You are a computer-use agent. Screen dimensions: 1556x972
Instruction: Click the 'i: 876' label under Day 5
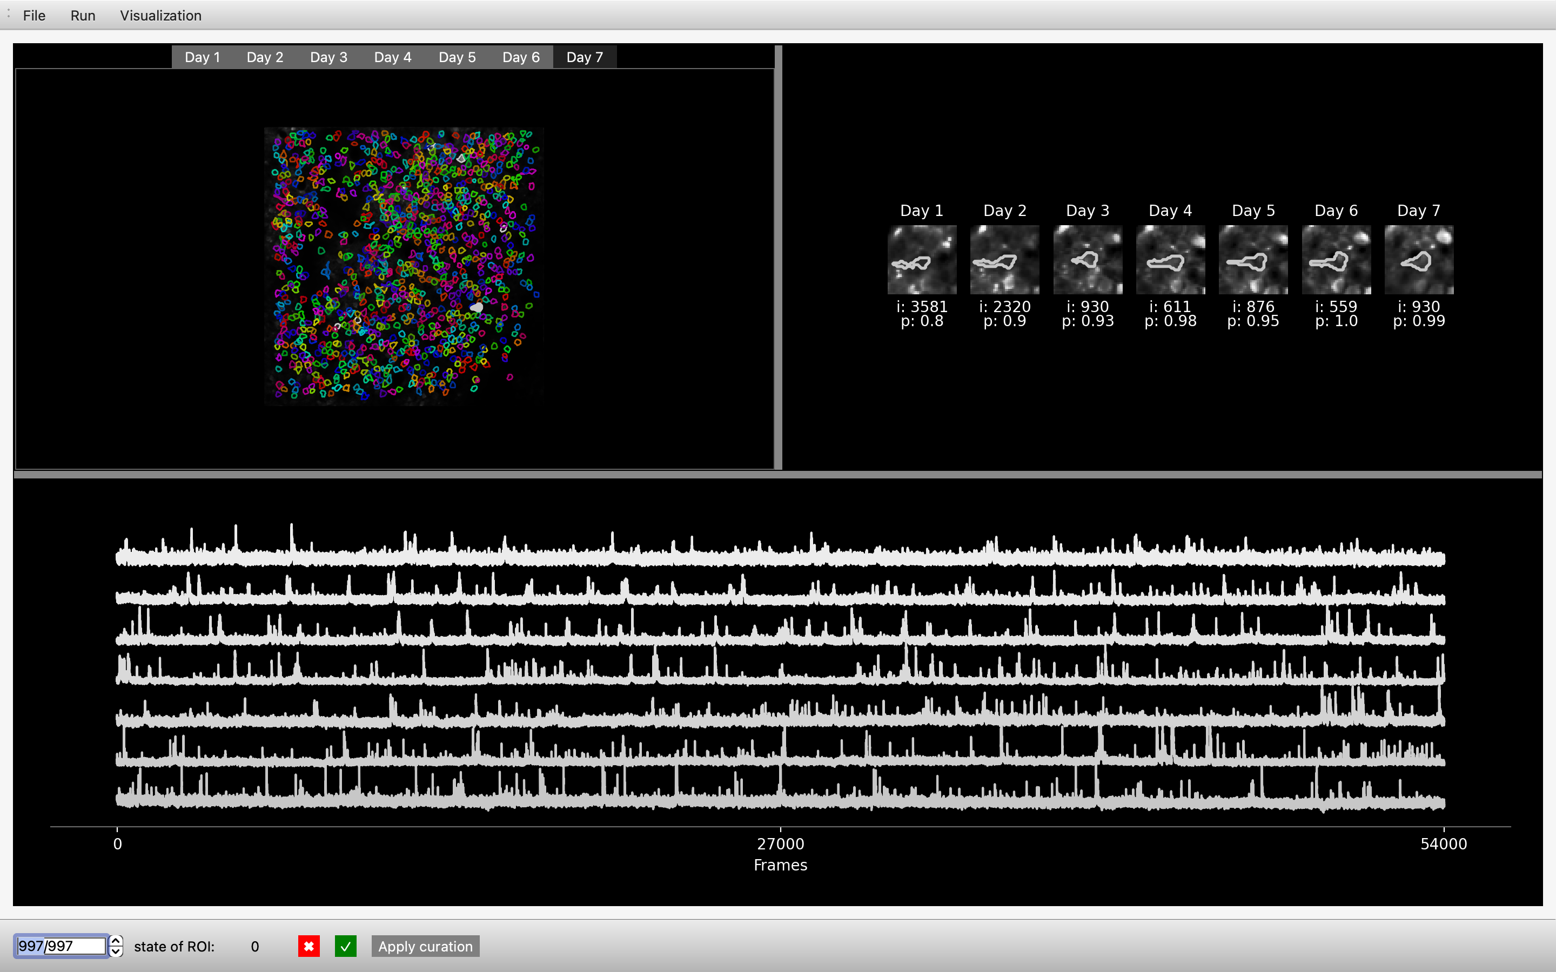[x=1254, y=307]
